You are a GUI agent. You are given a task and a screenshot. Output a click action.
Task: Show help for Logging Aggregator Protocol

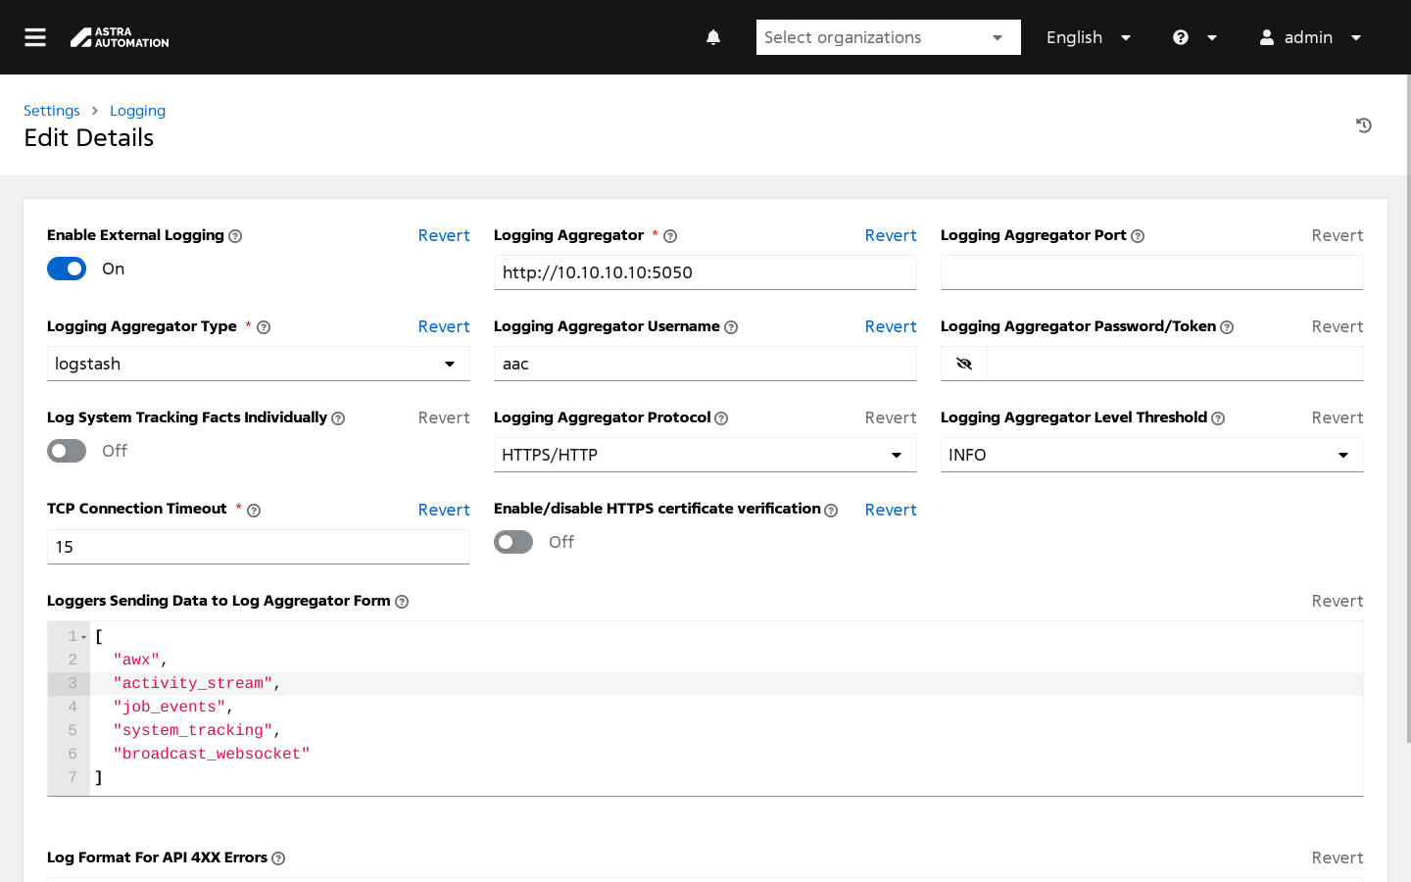click(721, 418)
